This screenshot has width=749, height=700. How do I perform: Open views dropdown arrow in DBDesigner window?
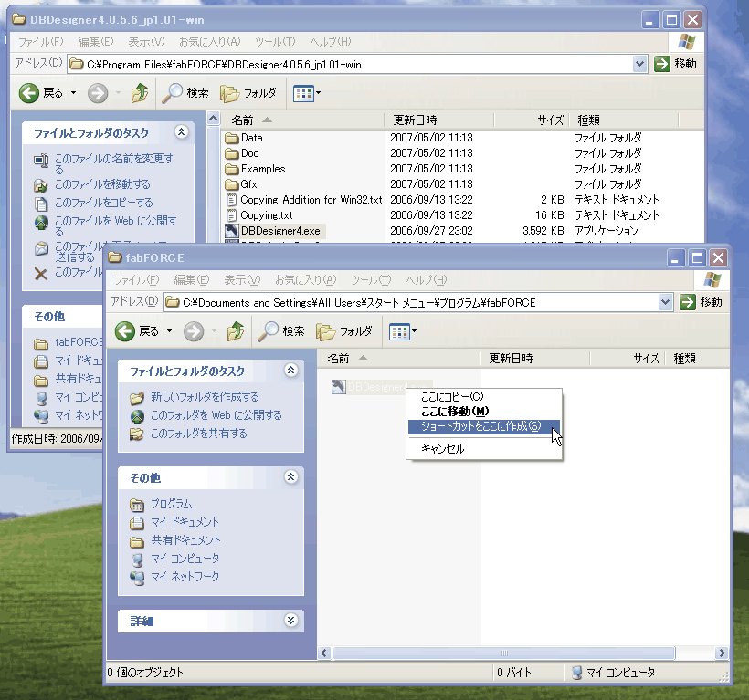318,93
